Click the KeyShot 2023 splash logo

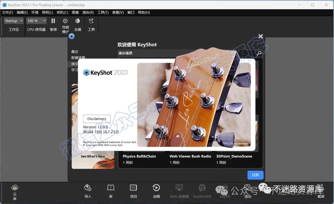click(x=105, y=73)
